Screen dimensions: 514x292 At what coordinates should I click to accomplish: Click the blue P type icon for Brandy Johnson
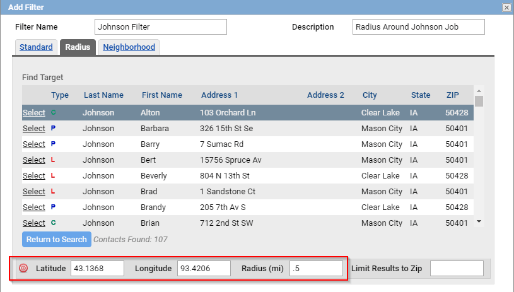(53, 207)
